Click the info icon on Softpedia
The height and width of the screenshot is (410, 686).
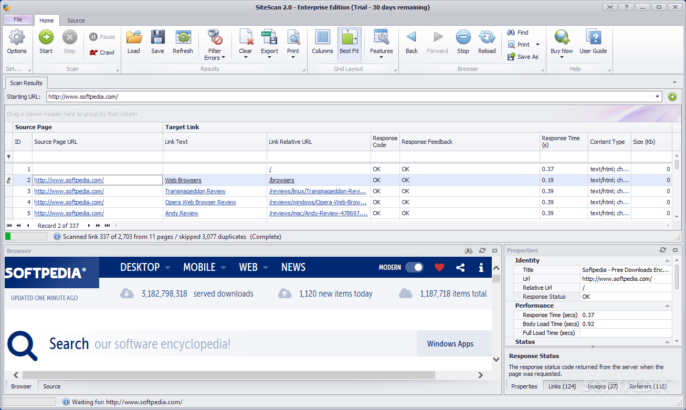tap(481, 267)
